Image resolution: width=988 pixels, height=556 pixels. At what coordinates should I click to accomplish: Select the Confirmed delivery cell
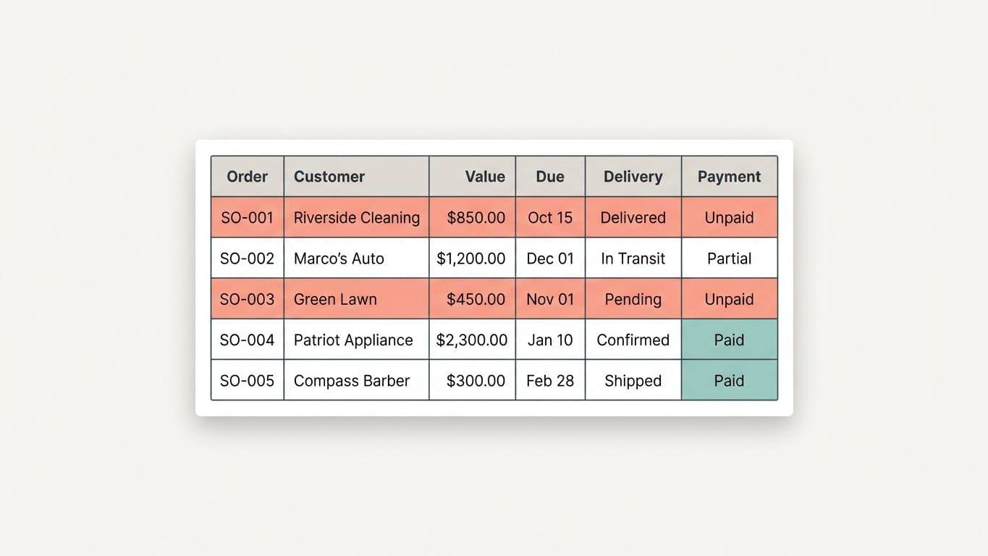(x=633, y=339)
